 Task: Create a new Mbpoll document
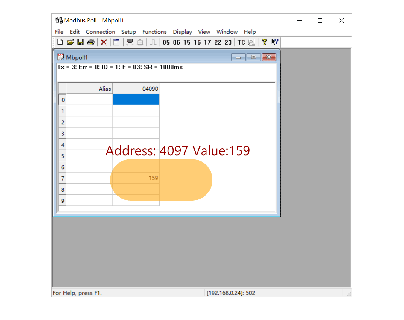[60, 42]
